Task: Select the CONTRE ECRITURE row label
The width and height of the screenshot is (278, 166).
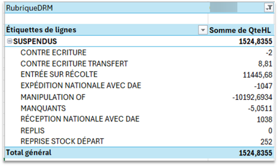Action: coord(53,53)
